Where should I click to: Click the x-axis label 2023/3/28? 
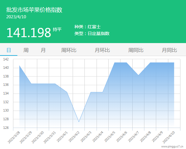coord(14,137)
